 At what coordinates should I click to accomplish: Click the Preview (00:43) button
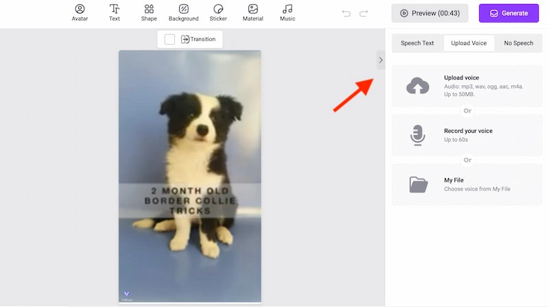pyautogui.click(x=430, y=13)
